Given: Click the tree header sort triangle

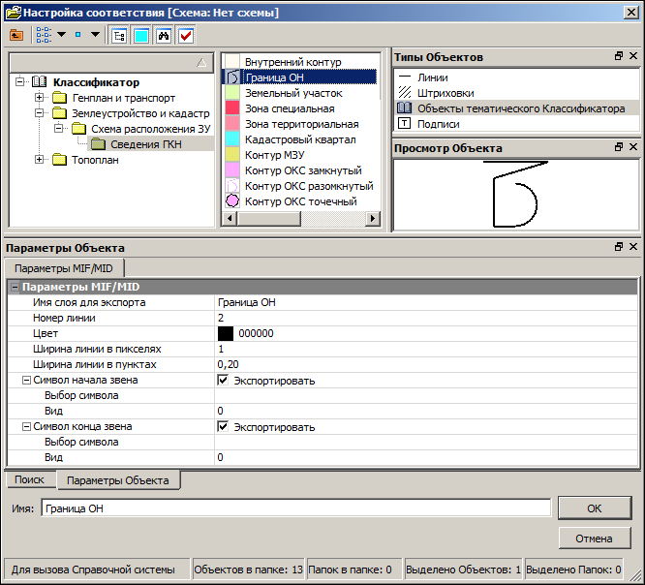Looking at the screenshot, I should [201, 63].
